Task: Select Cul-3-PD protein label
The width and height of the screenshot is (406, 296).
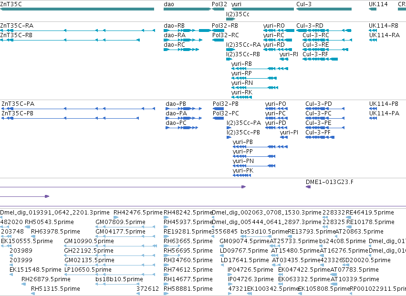Action: 319,104
